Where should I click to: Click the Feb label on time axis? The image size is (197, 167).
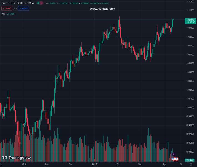click(x=118, y=164)
